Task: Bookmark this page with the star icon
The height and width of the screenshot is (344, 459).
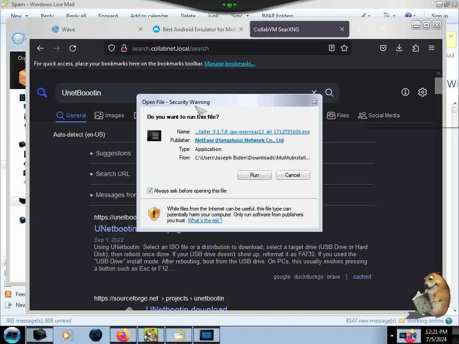Action: pos(344,48)
